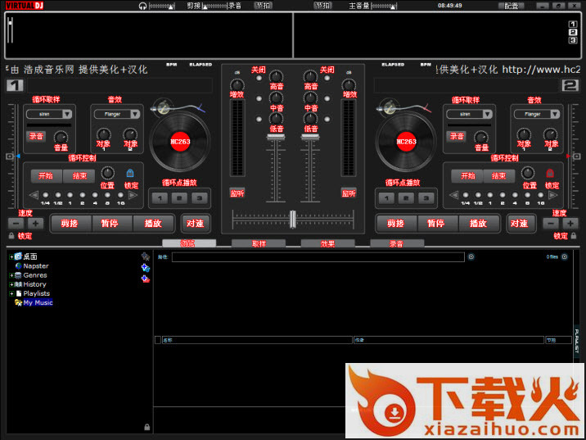Click the deck 2 number badge
This screenshot has width=586, height=440.
(x=570, y=86)
